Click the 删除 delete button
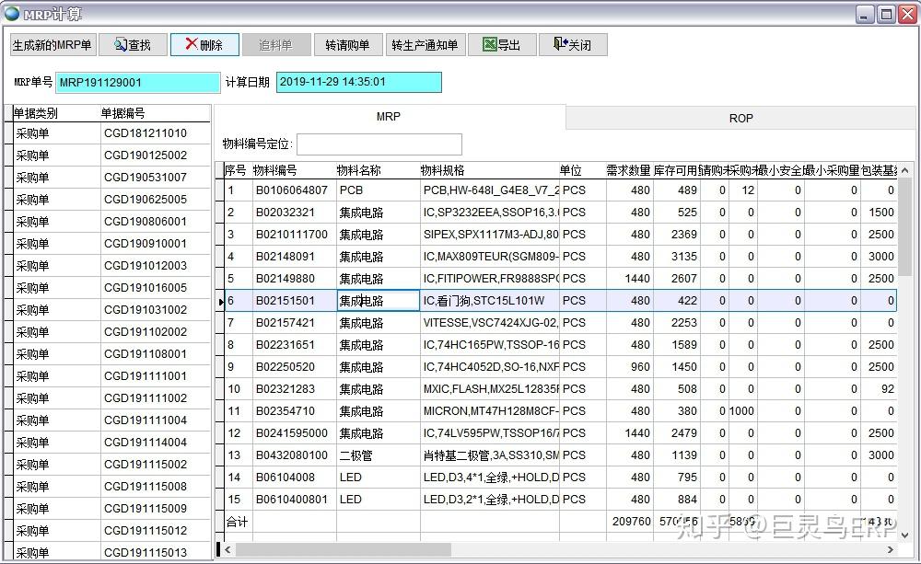 tap(204, 45)
